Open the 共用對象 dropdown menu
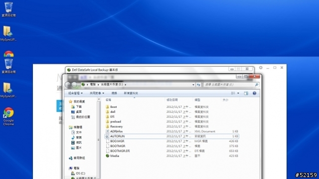The width and height of the screenshot is (319, 179). click(97, 93)
